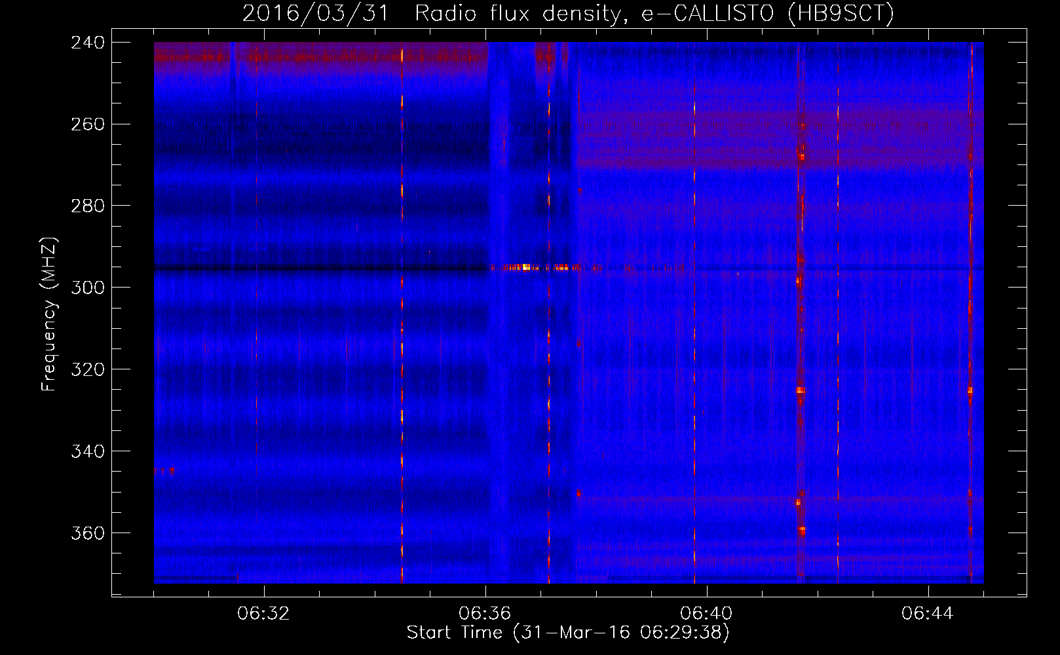Click the plot title 'Radio flux density, e-CALLISTO (HB9SCT)'
This screenshot has width=1060, height=655.
pos(654,13)
